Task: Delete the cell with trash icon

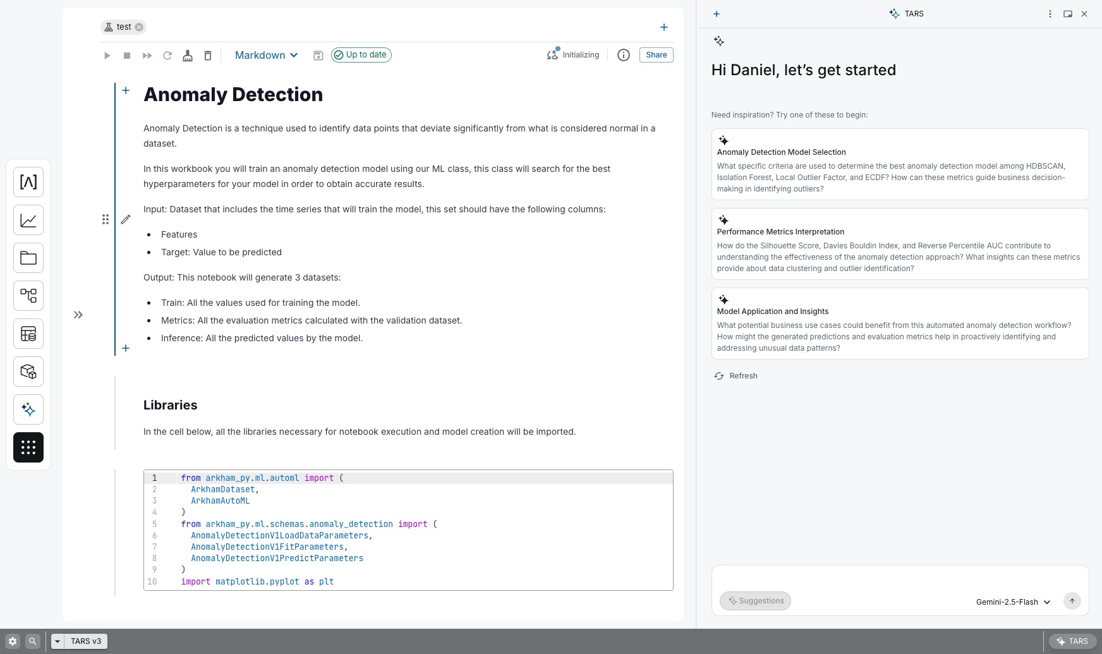Action: coord(208,56)
